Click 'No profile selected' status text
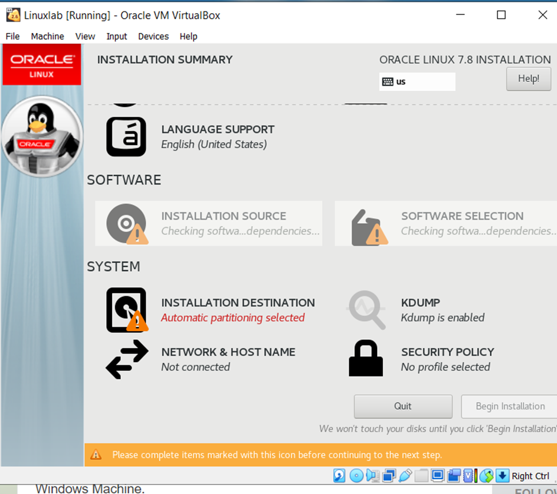The height and width of the screenshot is (494, 557). coord(446,367)
